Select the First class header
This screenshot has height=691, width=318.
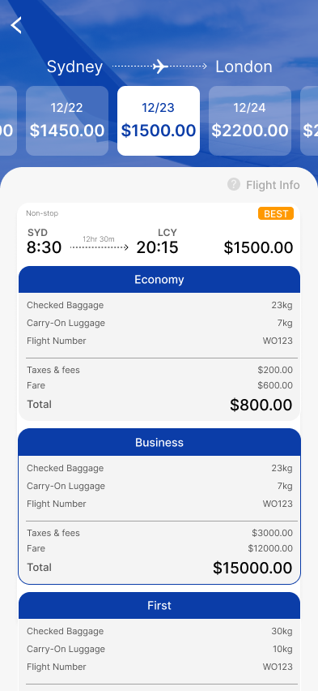point(159,606)
